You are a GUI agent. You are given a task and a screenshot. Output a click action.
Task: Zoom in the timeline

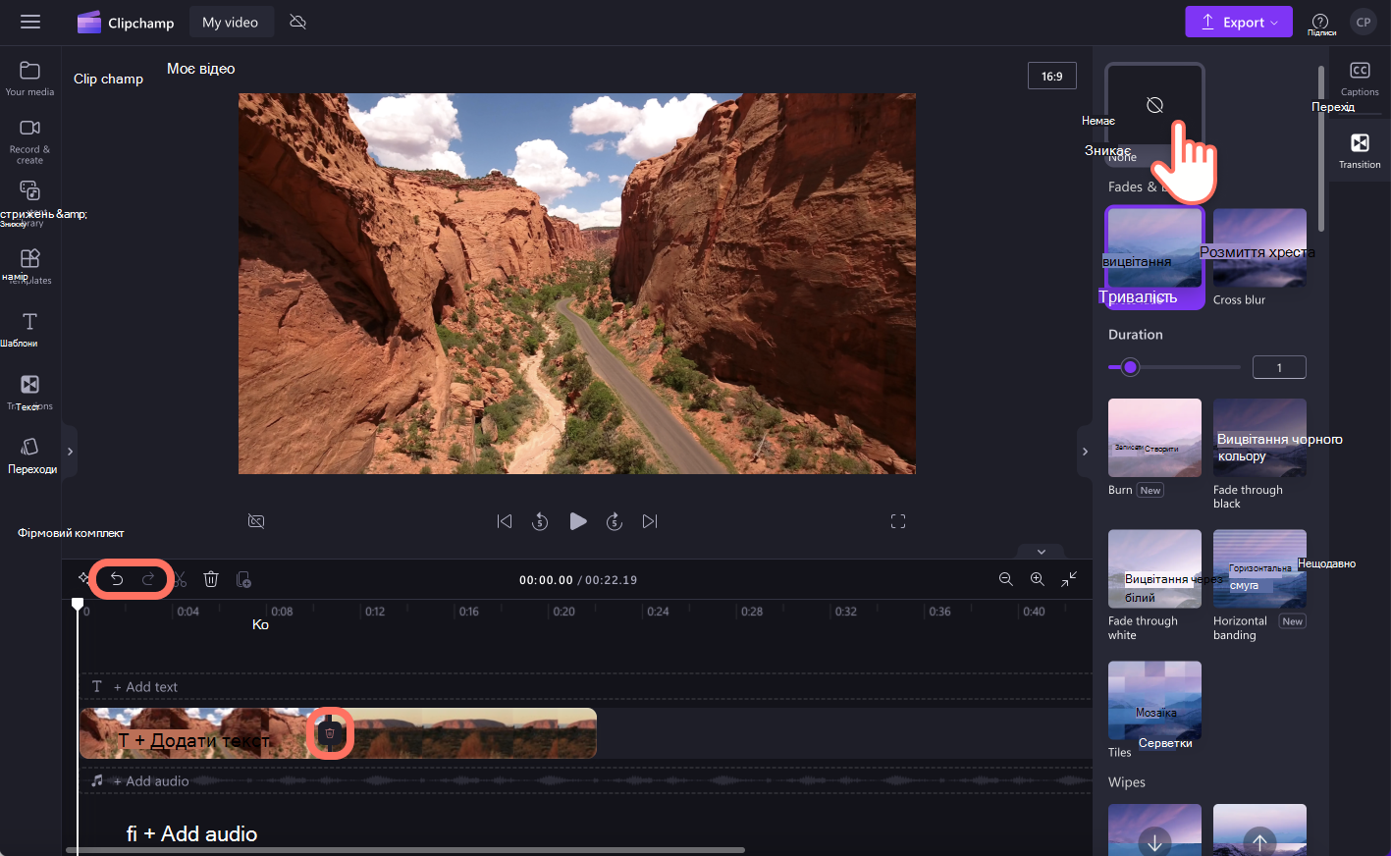1037,579
